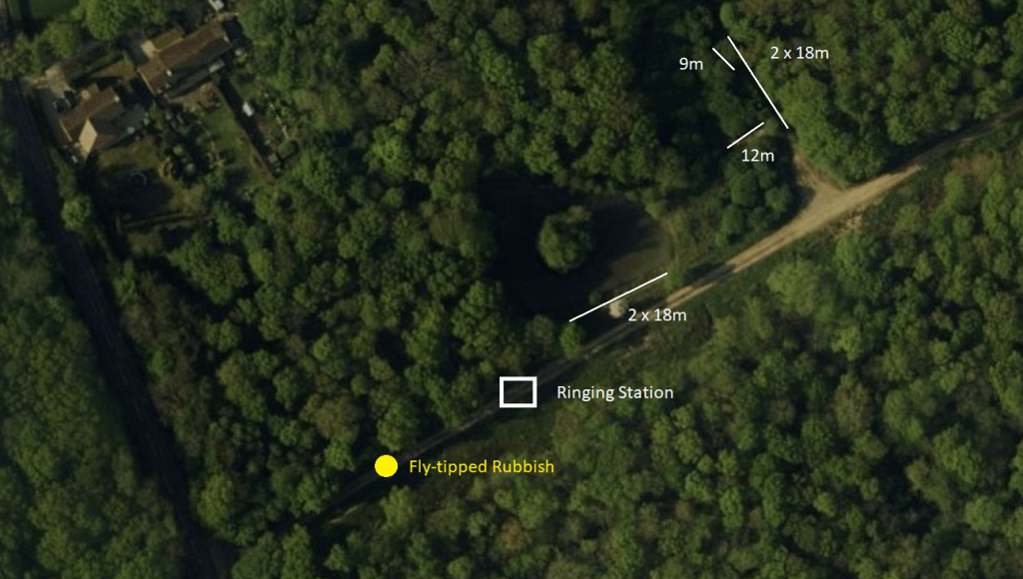The width and height of the screenshot is (1023, 579).
Task: Click the 'Ringing Station' text label
Action: [x=614, y=392]
